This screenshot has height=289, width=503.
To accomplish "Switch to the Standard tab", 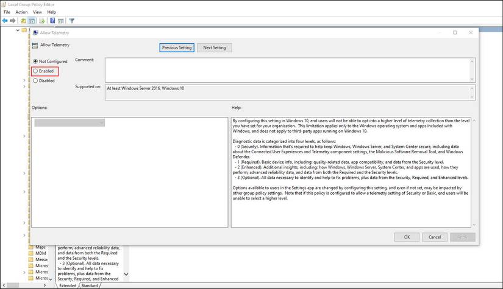I will pos(89,285).
